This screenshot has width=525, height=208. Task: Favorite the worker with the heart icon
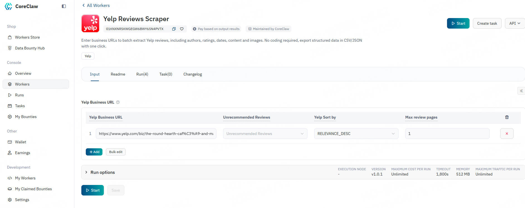(x=182, y=29)
